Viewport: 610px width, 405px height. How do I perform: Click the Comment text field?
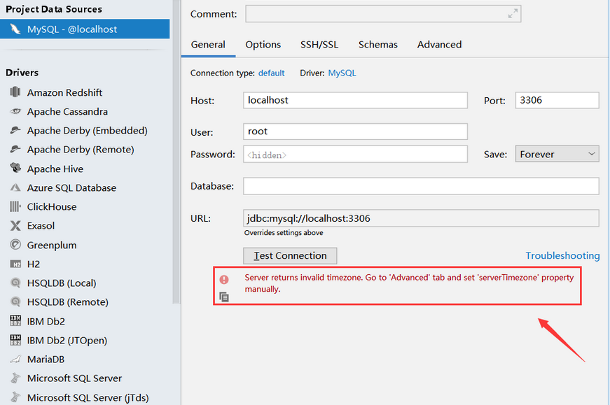[x=383, y=13]
